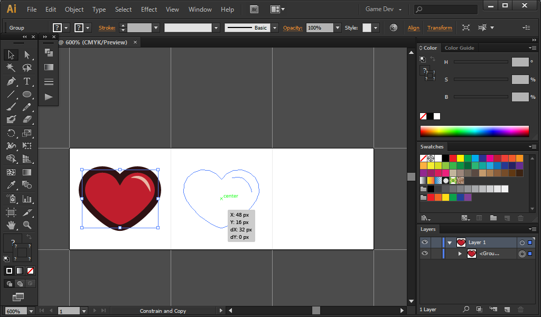541x317 pixels.
Task: Open the Effect menu
Action: click(149, 10)
